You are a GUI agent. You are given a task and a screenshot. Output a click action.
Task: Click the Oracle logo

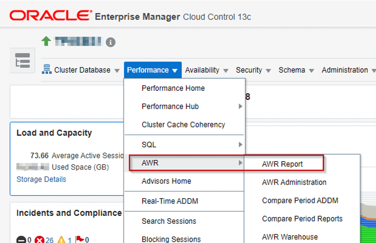51,16
